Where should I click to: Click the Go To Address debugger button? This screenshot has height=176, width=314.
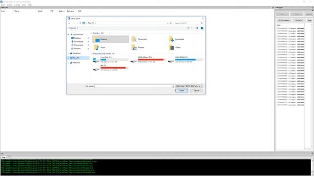pos(284,21)
